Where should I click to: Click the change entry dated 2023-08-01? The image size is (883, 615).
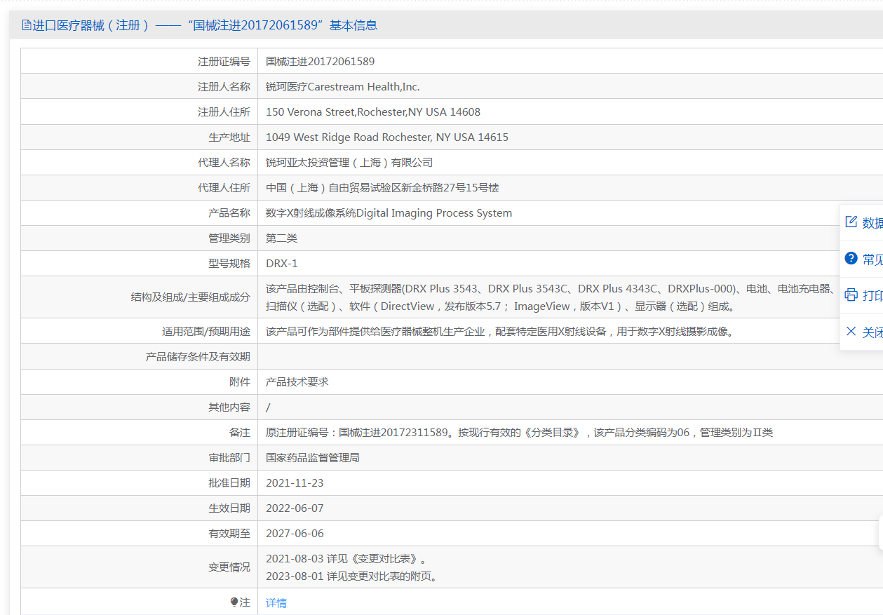[352, 576]
